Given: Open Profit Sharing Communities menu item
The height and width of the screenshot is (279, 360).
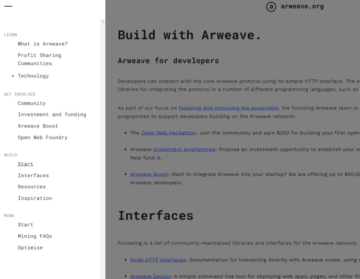Looking at the screenshot, I should pyautogui.click(x=40, y=59).
